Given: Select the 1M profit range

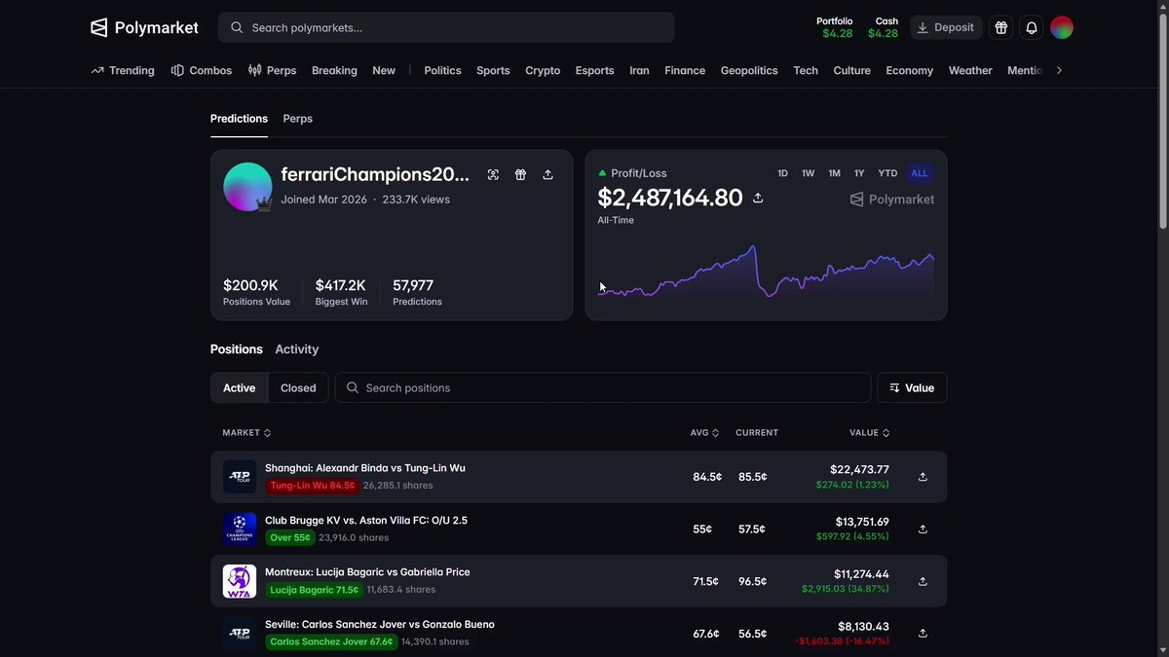Looking at the screenshot, I should [834, 173].
